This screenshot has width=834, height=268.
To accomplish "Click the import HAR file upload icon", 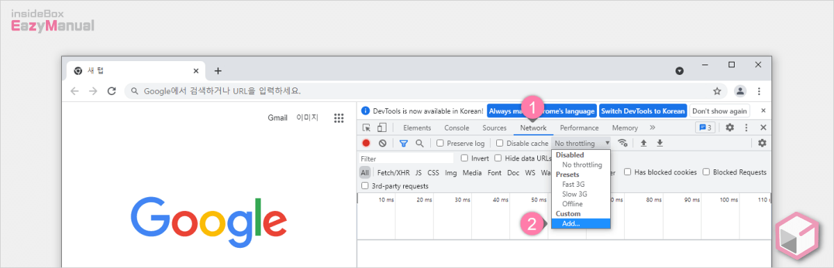I will tap(644, 143).
